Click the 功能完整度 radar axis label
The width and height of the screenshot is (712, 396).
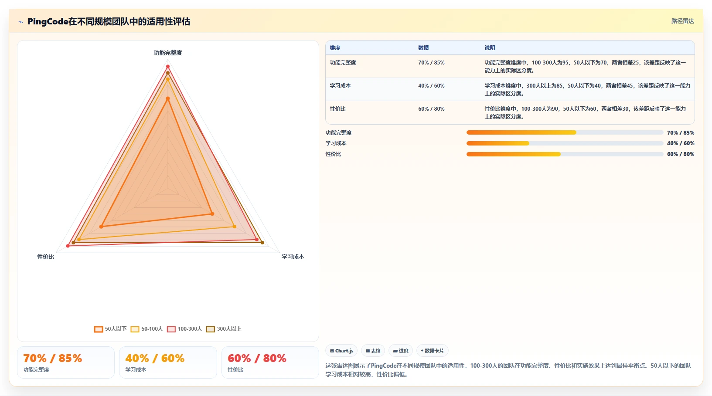168,53
